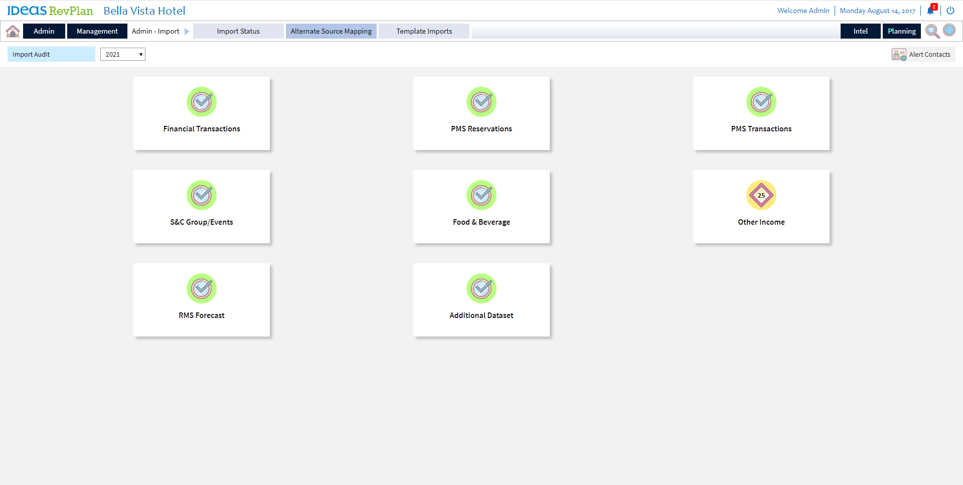Open the Intel module
The height and width of the screenshot is (485, 963).
tap(860, 31)
